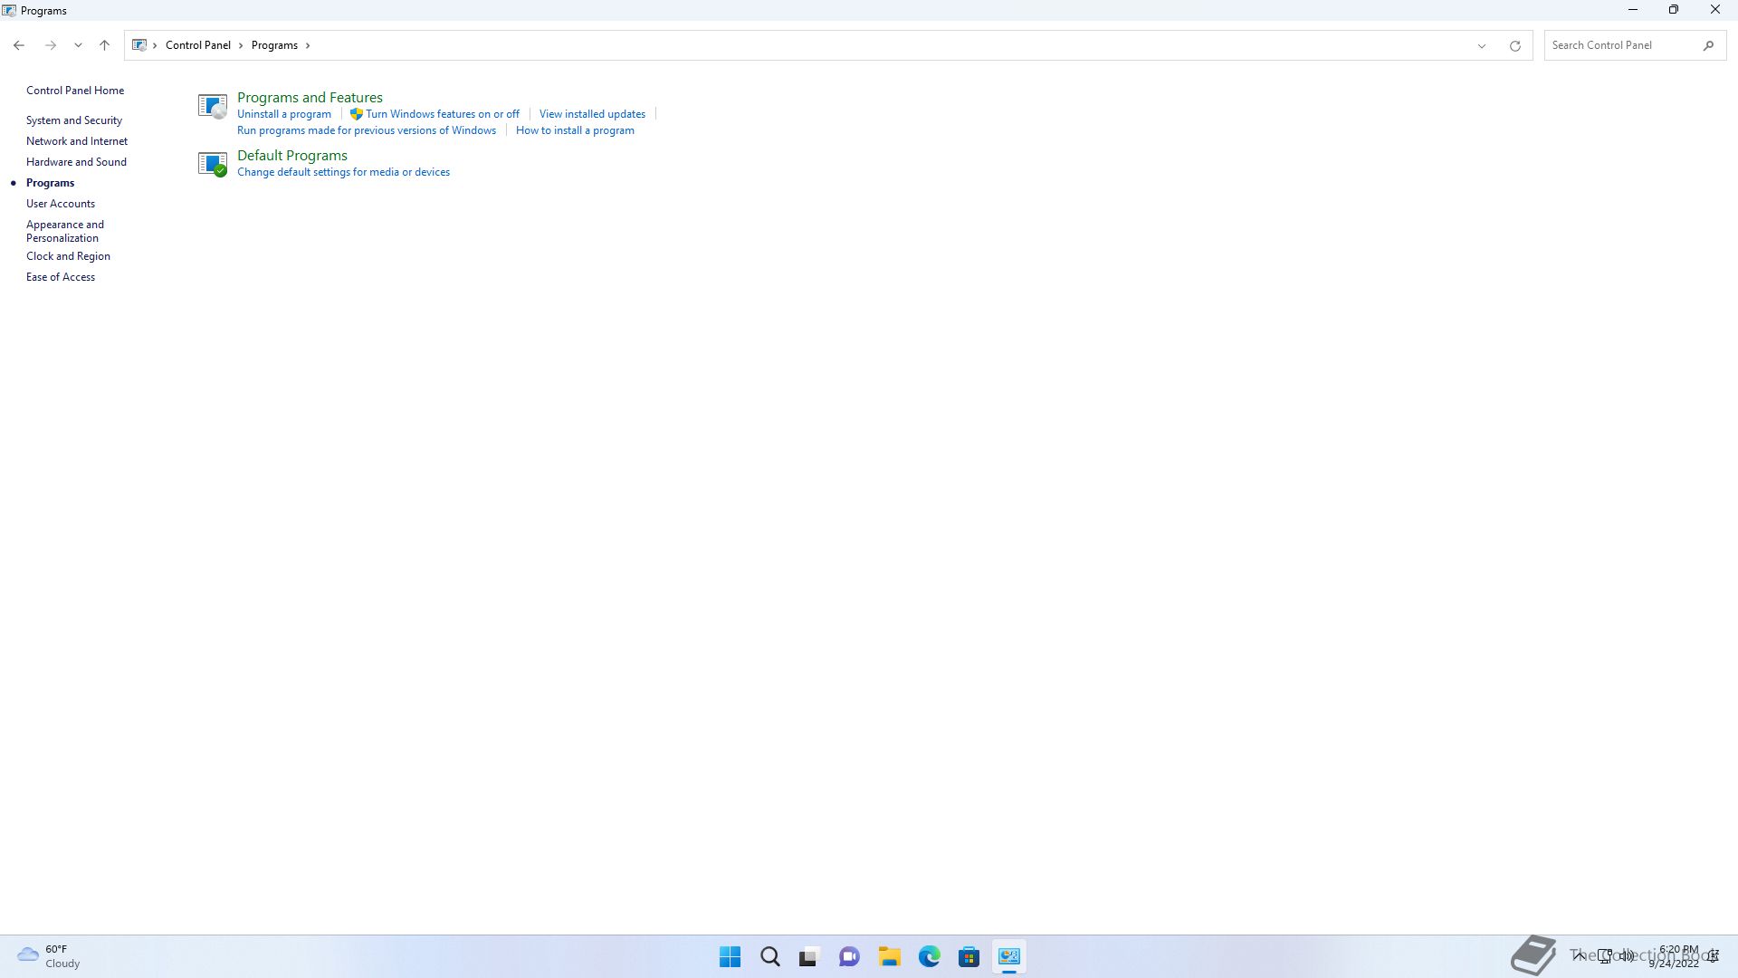This screenshot has height=978, width=1738.
Task: Select System and Security in the sidebar
Action: coord(74,120)
